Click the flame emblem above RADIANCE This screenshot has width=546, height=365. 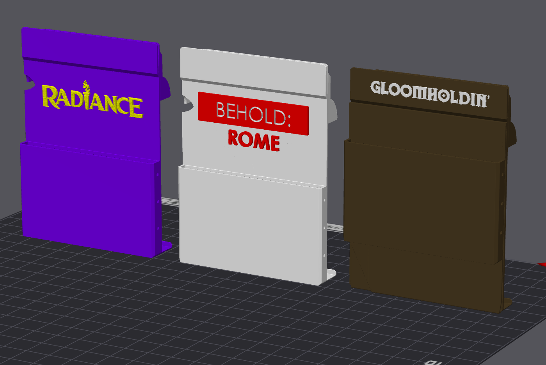coord(85,86)
